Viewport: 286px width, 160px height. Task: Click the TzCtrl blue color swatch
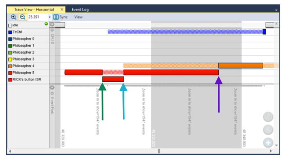pos(10,32)
